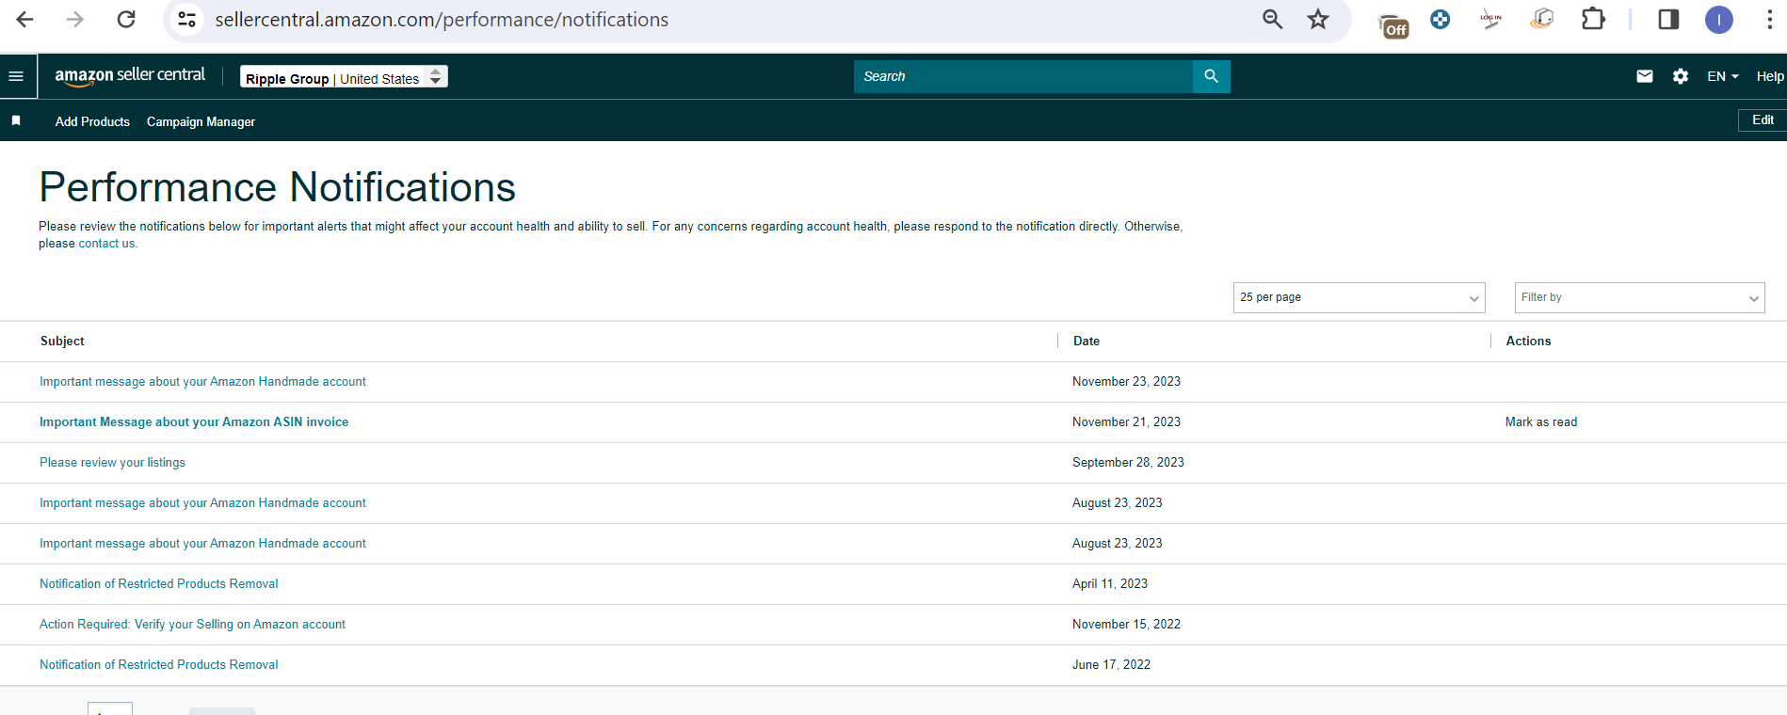Expand the EN language dropdown
1787x715 pixels.
coord(1723,76)
